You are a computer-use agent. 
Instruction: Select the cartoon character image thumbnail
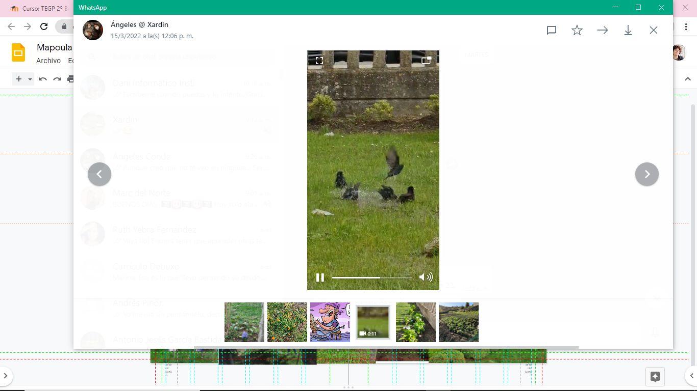[330, 322]
